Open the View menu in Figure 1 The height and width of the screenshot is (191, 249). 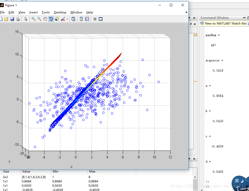click(x=22, y=12)
